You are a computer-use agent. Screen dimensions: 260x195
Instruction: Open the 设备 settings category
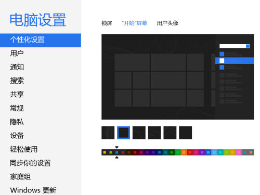17,136
